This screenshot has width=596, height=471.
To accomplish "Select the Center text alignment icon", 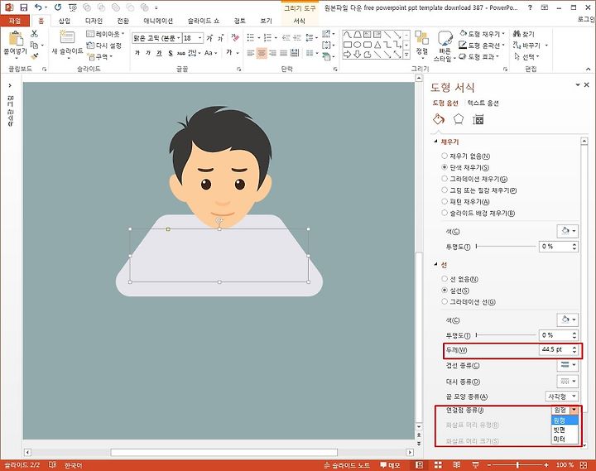I will 262,53.
